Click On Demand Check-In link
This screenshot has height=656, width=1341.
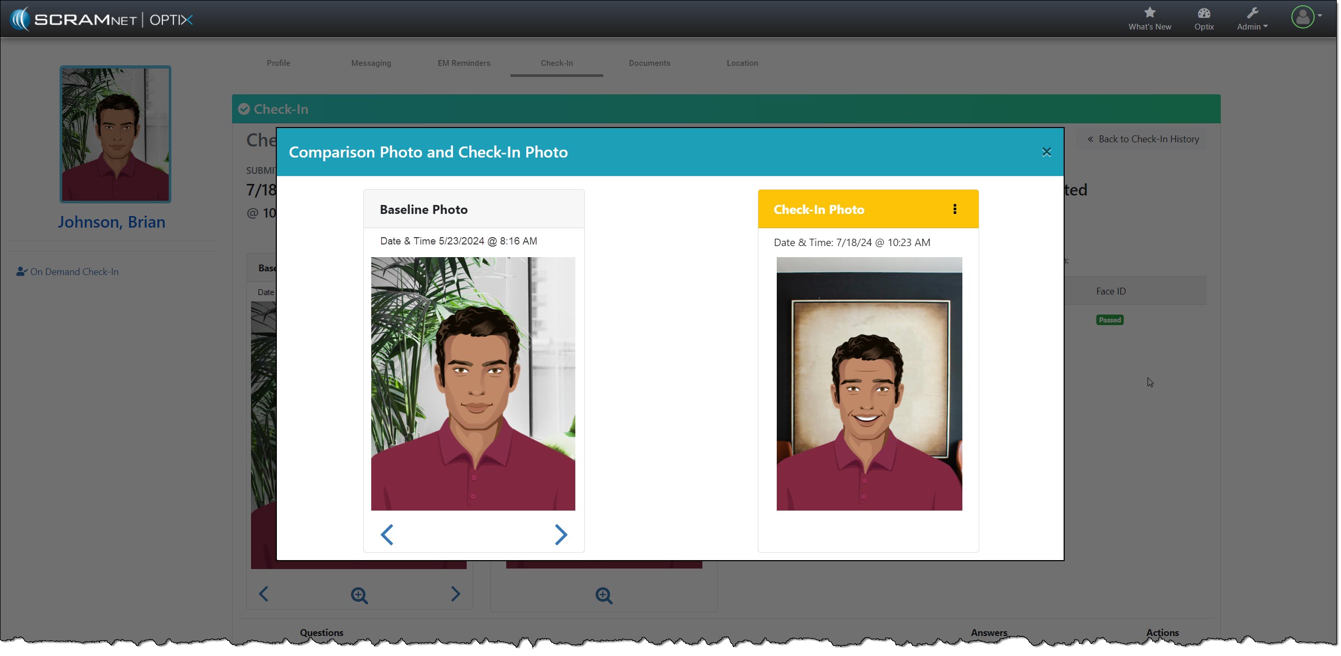(x=74, y=272)
